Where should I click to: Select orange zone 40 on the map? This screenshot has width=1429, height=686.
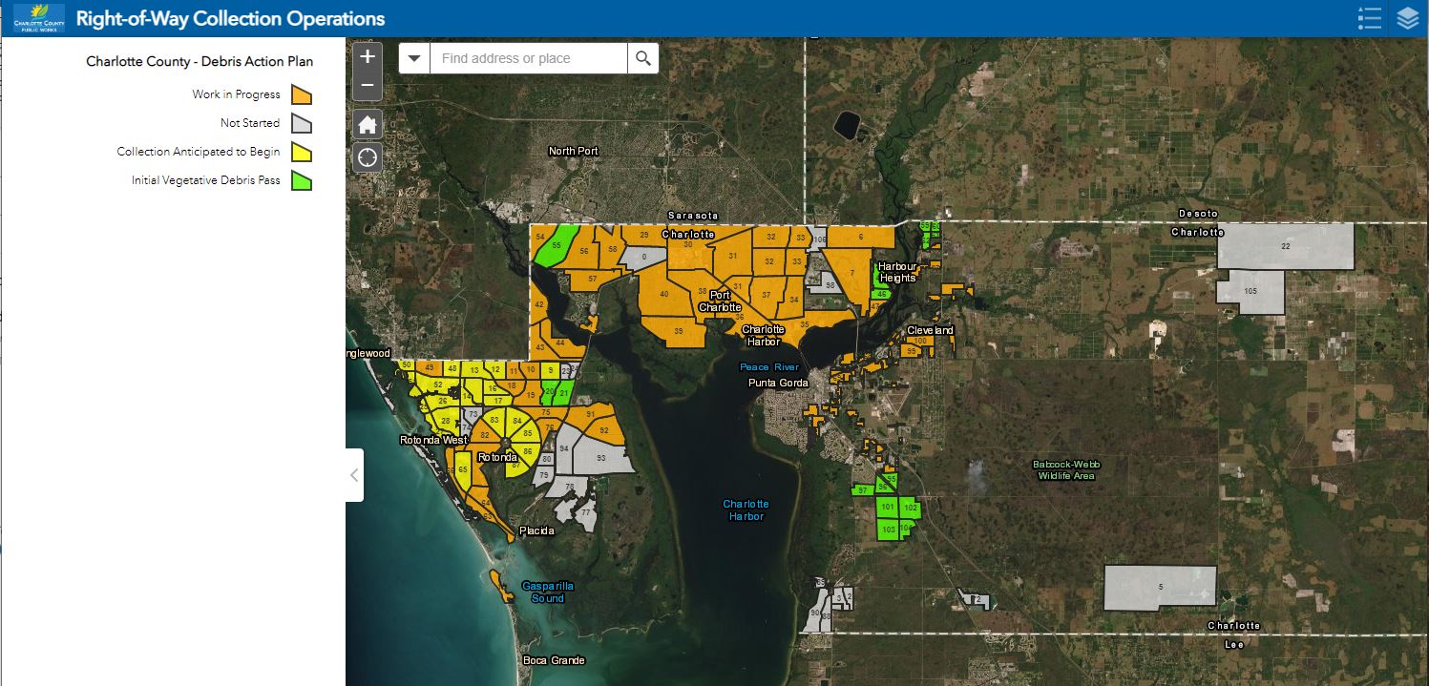(664, 294)
